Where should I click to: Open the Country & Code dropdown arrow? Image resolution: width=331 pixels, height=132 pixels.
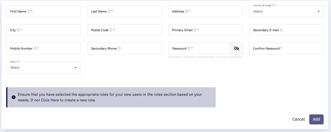coord(318,11)
